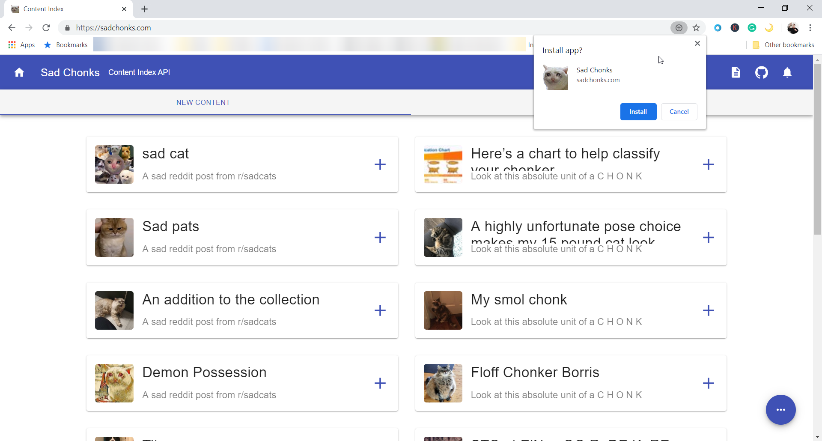Open the 'Sad pats' cat thumbnail
The width and height of the screenshot is (822, 441).
click(x=114, y=237)
